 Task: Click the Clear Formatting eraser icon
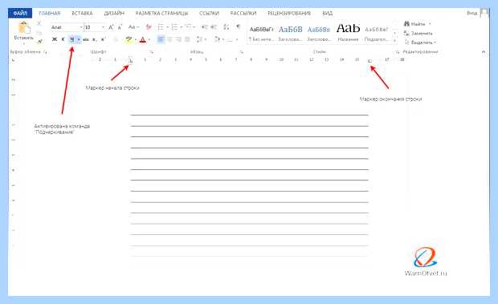149,27
